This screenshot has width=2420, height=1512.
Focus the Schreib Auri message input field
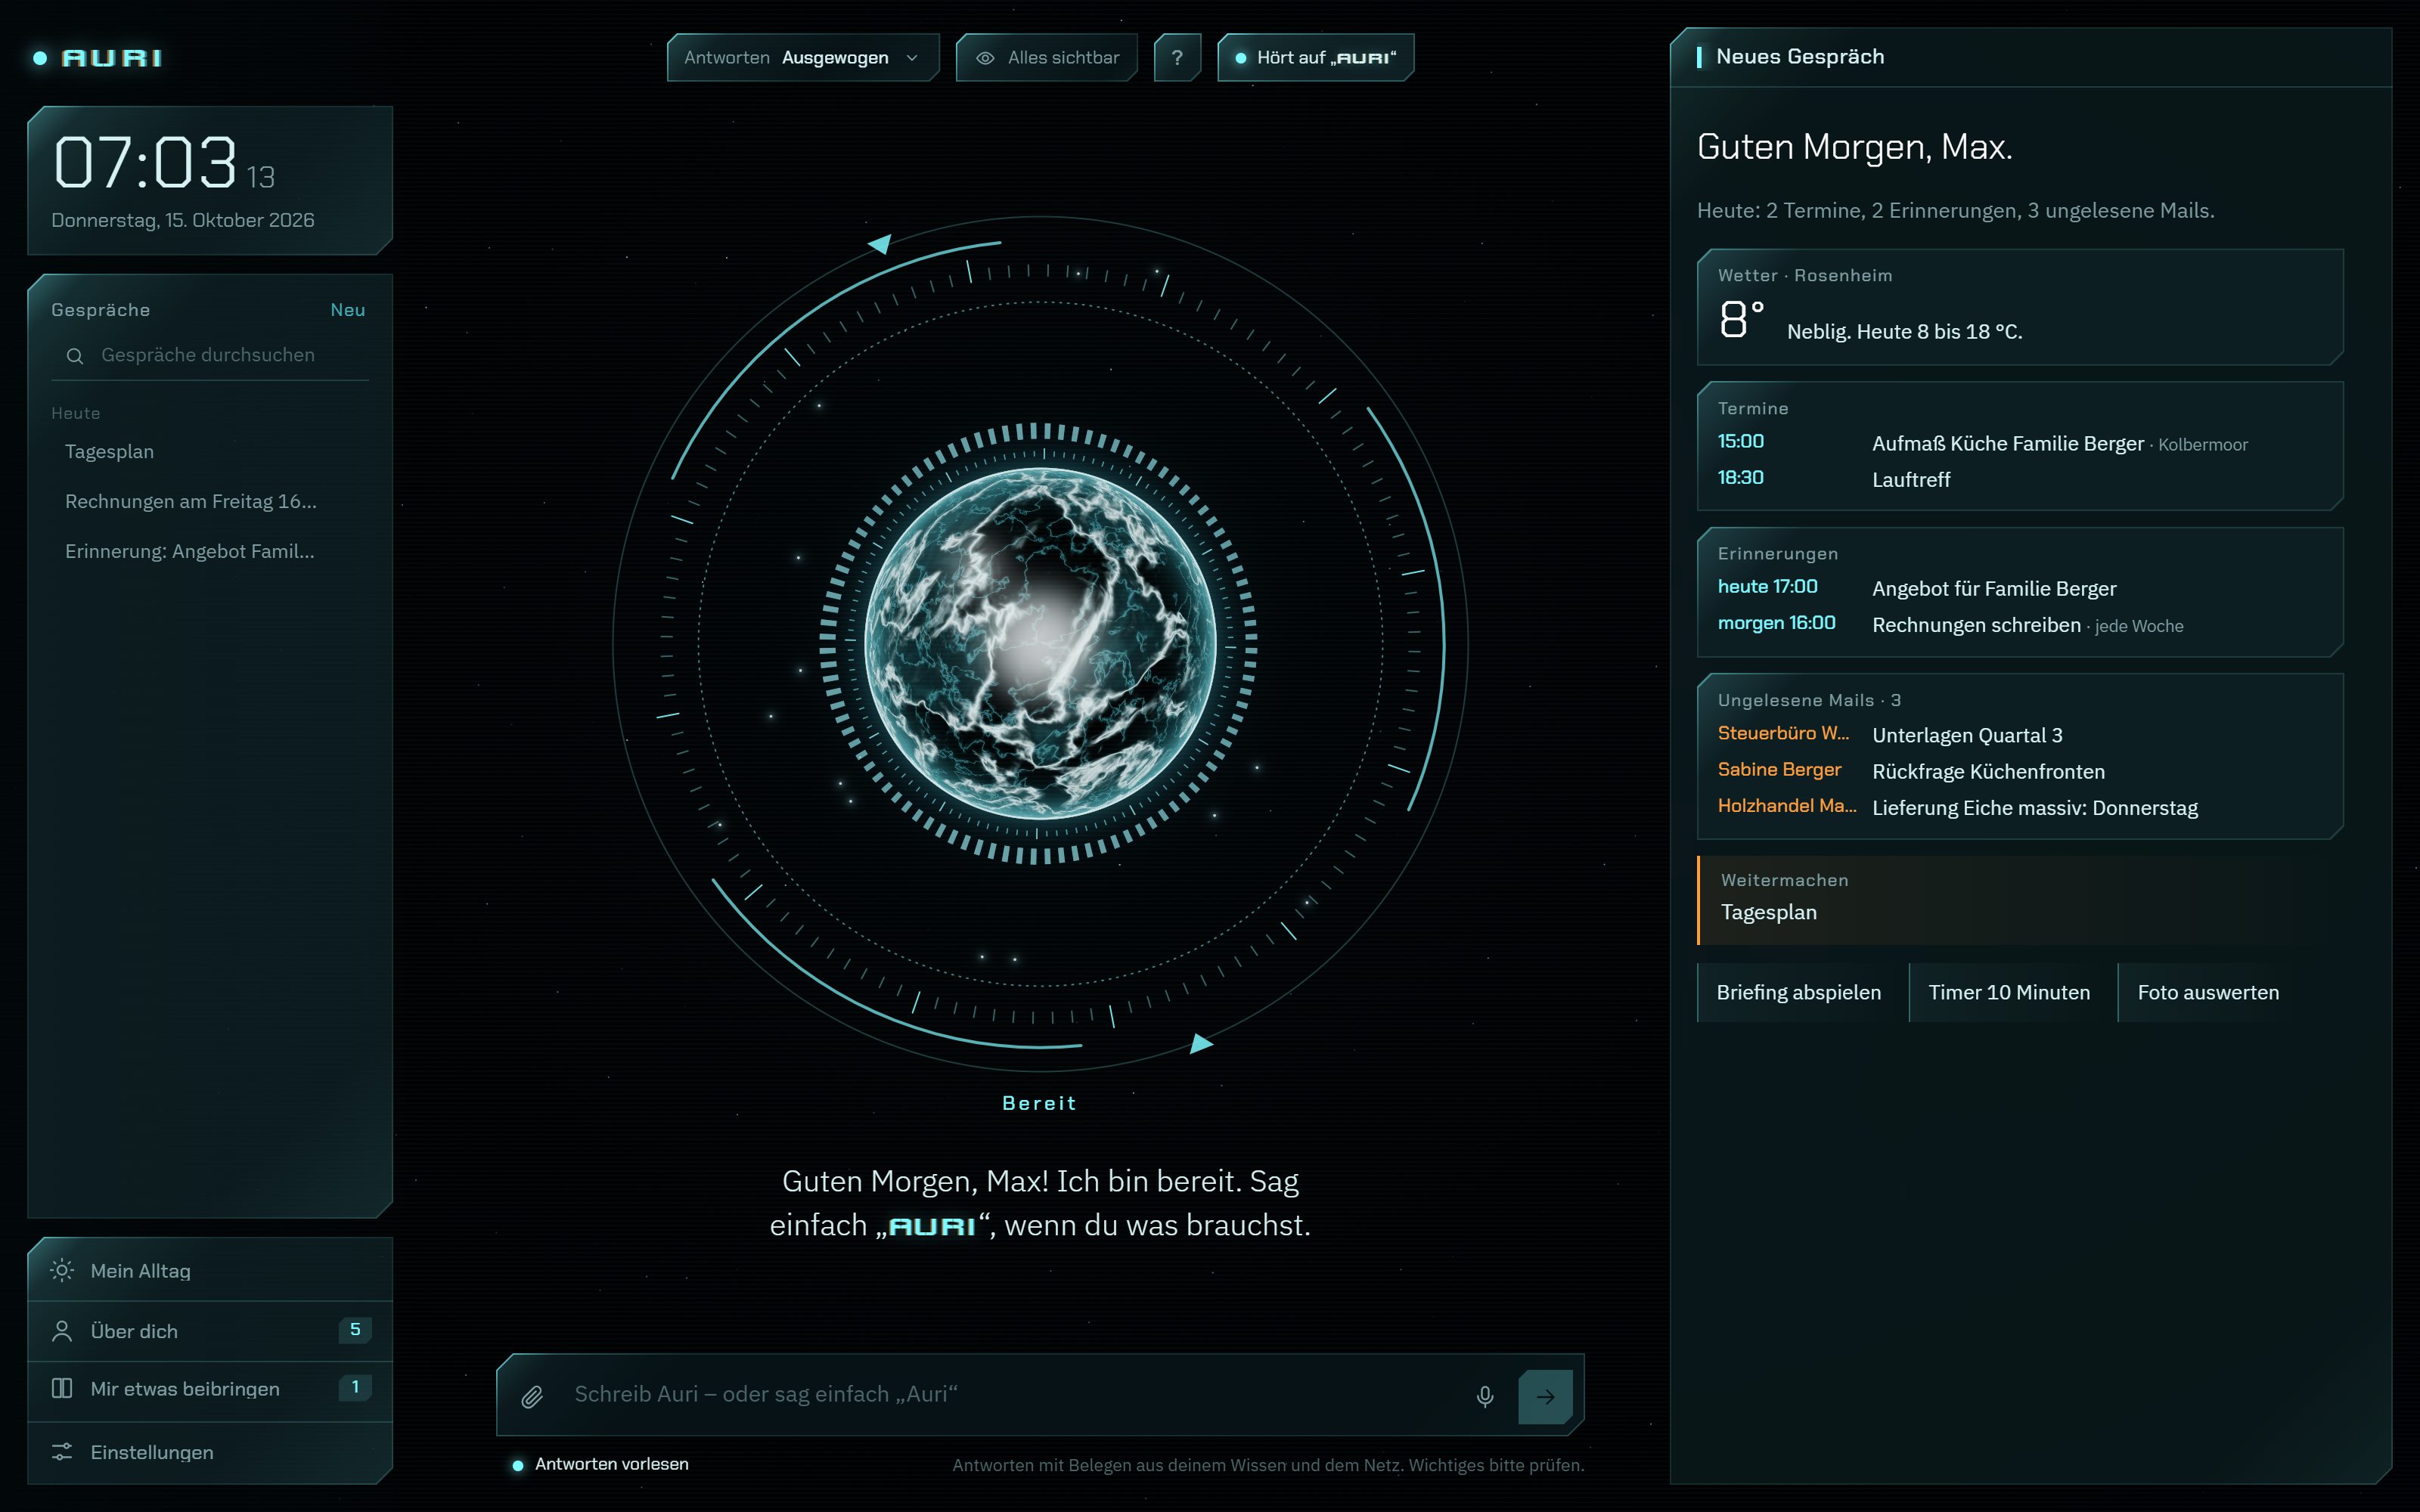(x=1010, y=1395)
